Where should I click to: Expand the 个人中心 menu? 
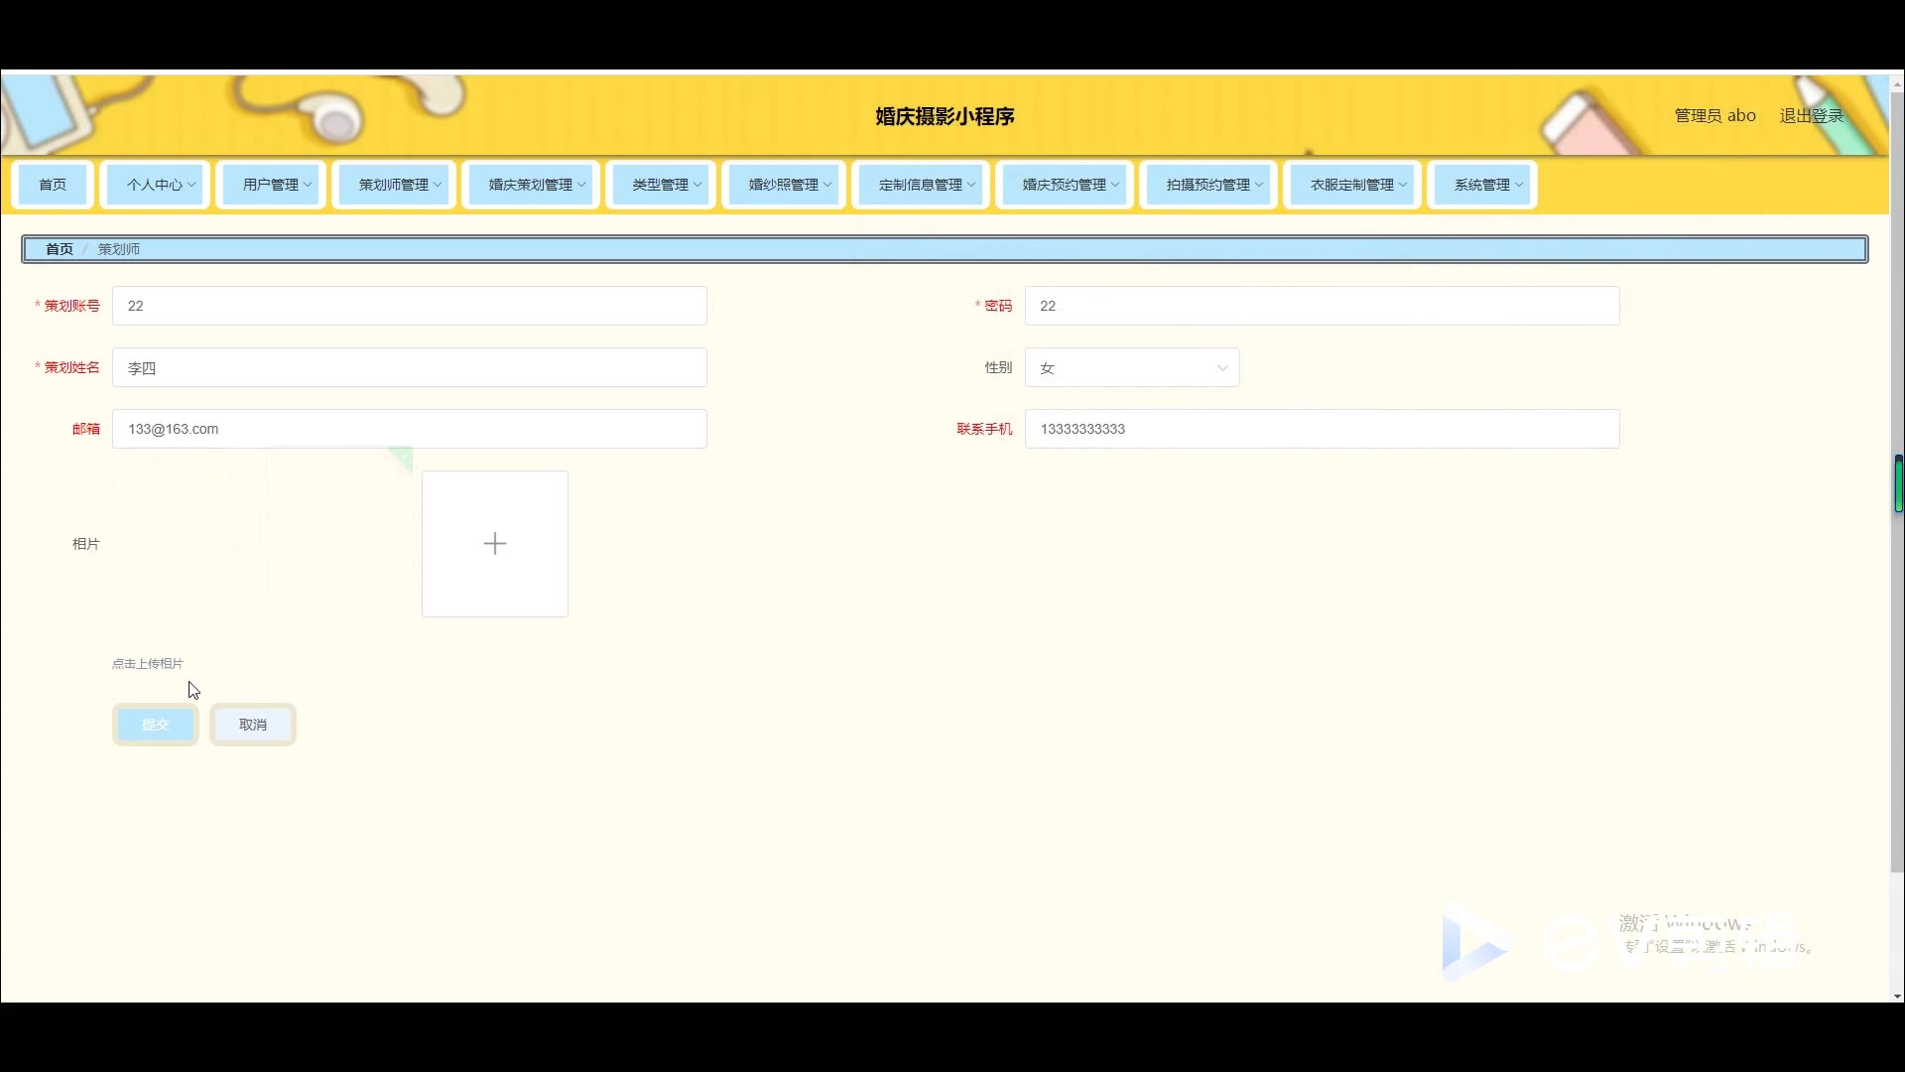point(155,185)
